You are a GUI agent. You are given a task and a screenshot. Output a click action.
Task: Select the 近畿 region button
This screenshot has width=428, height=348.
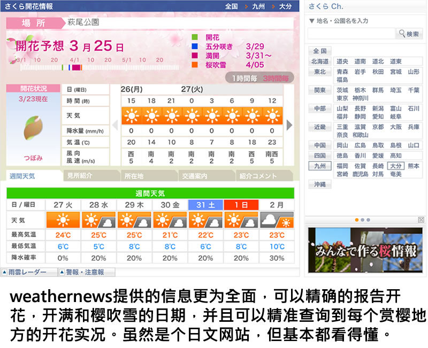tap(320, 127)
